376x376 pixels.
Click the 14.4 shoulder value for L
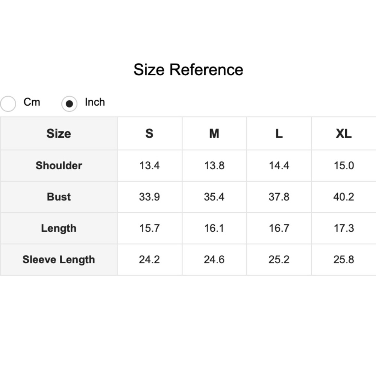pos(279,165)
